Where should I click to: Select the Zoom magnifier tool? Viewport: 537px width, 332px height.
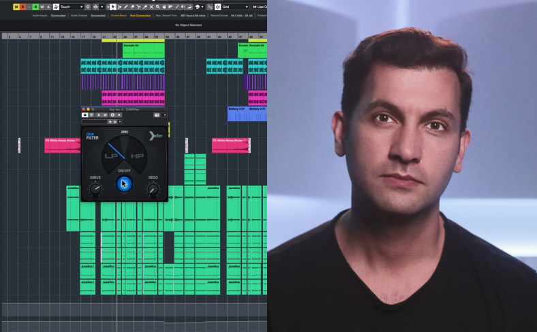[158, 7]
